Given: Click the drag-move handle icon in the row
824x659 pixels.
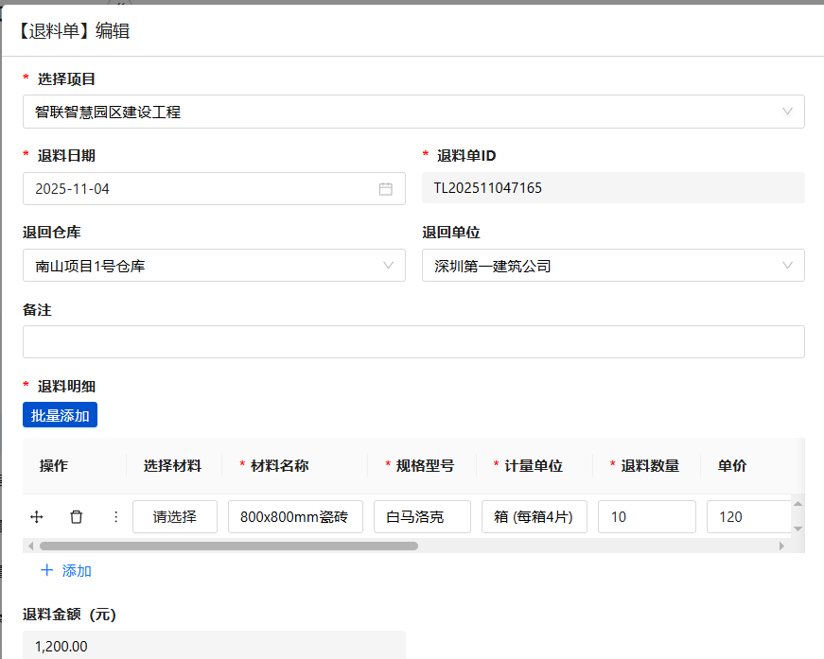Looking at the screenshot, I should pos(38,517).
